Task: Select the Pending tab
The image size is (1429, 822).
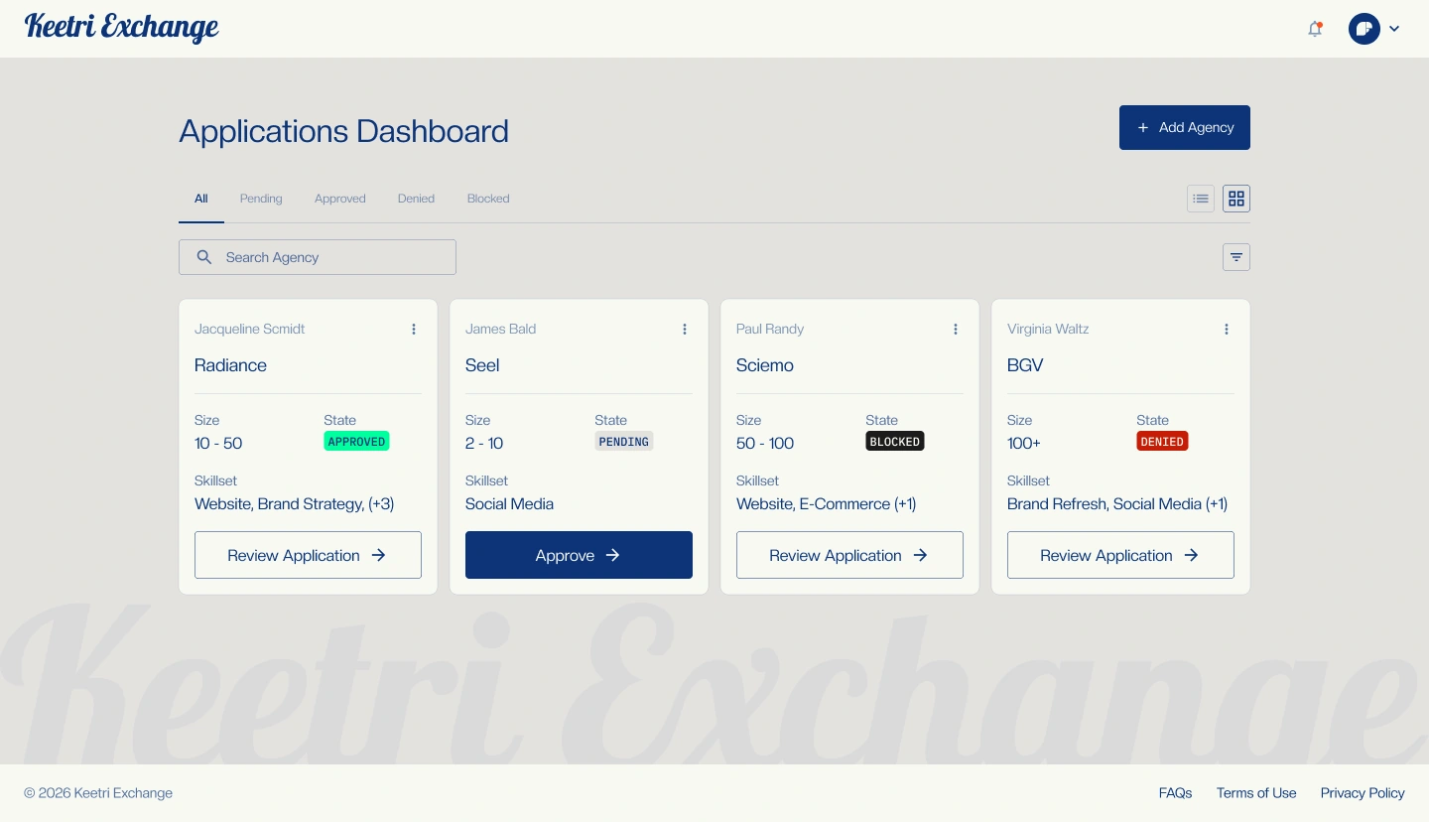Action: tap(261, 199)
